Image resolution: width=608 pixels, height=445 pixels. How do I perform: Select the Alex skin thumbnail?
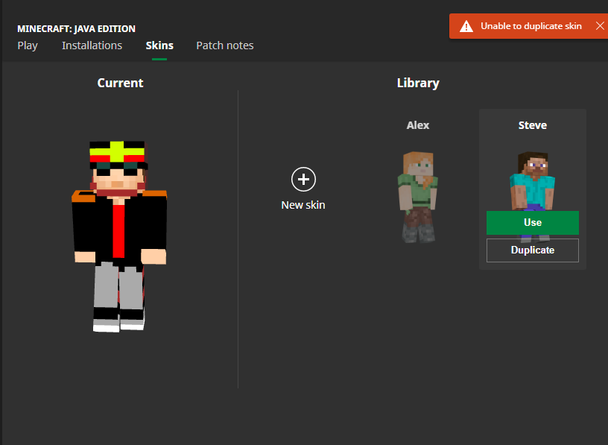tap(418, 197)
